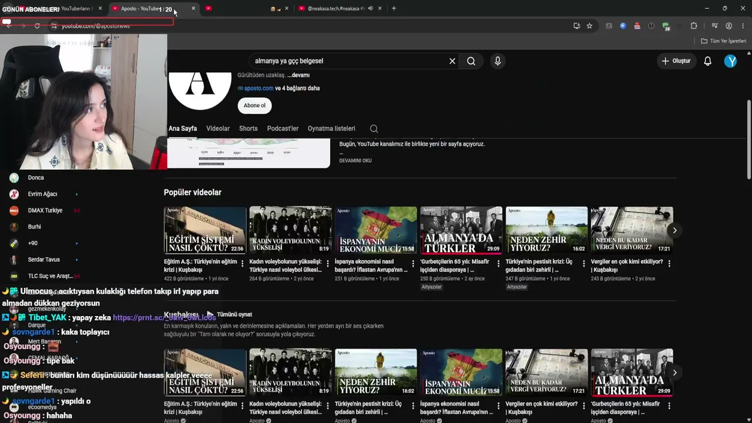This screenshot has height=423, width=752.
Task: Open Donca channel avatar in sidebar
Action: 14,177
